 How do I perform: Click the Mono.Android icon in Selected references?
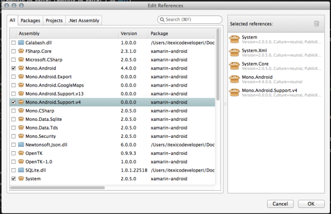[234, 79]
